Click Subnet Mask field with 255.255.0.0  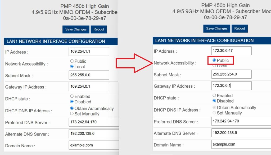point(89,75)
